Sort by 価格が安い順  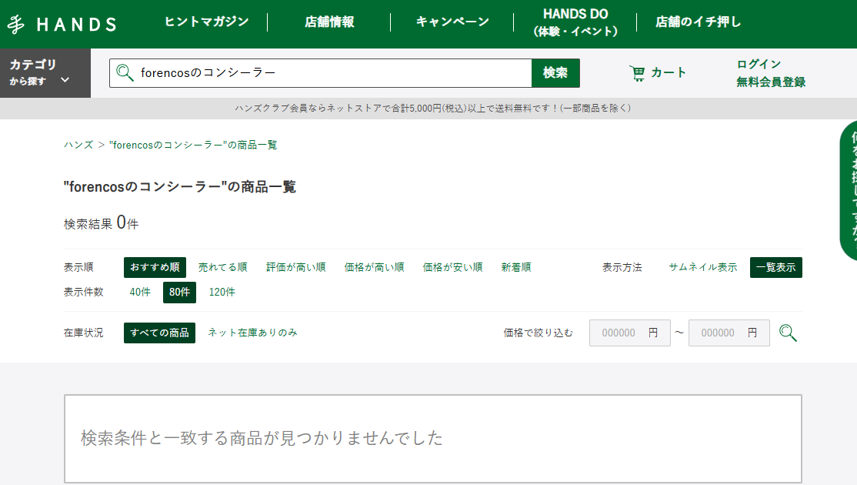pyautogui.click(x=452, y=267)
